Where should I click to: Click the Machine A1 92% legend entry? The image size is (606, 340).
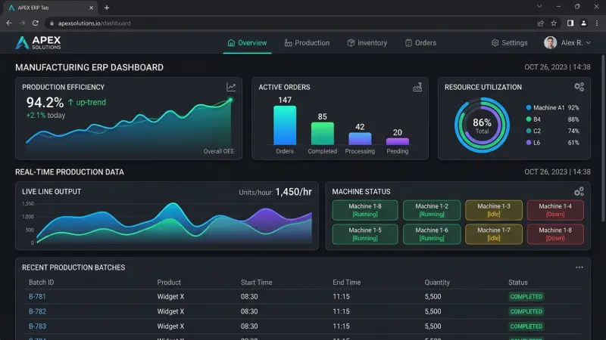coord(553,107)
